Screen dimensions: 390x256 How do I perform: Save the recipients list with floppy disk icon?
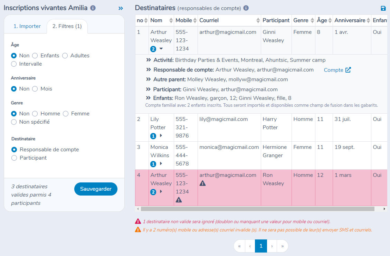[383, 8]
